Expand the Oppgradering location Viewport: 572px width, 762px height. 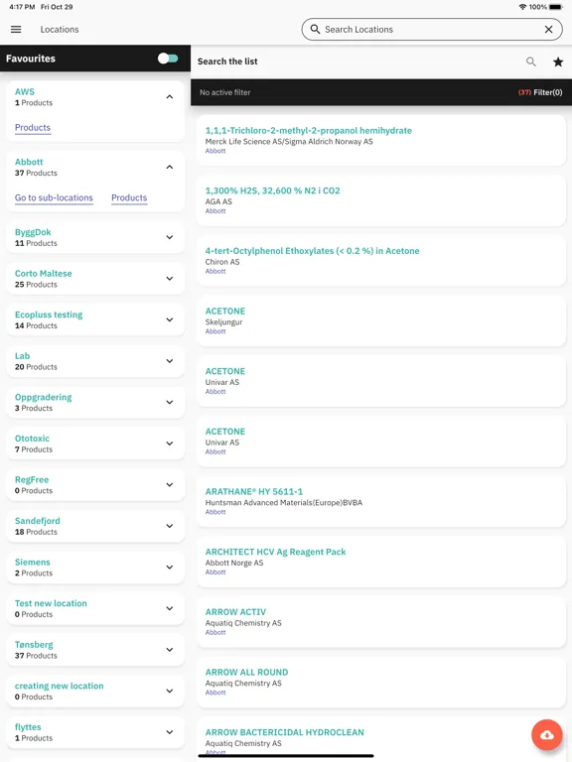coord(169,403)
